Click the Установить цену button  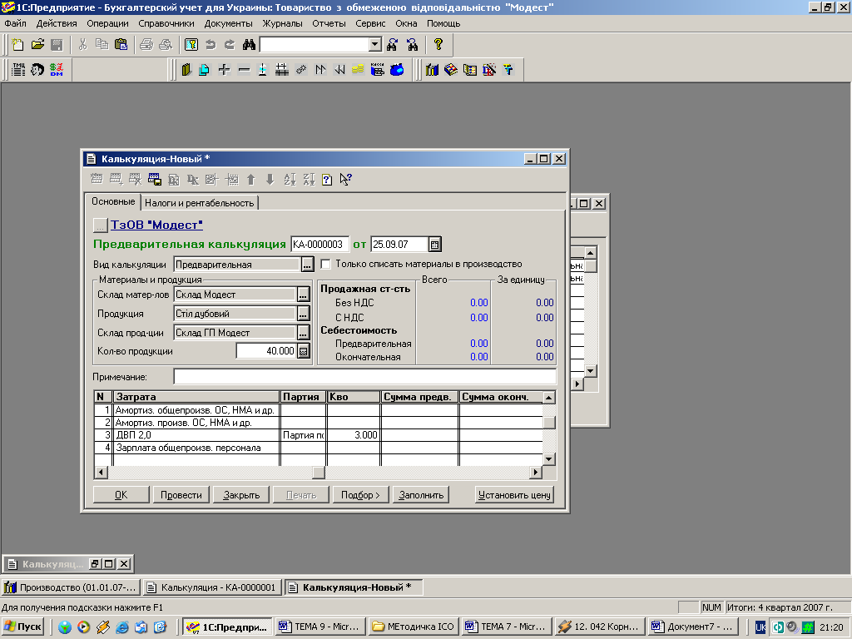coord(514,495)
